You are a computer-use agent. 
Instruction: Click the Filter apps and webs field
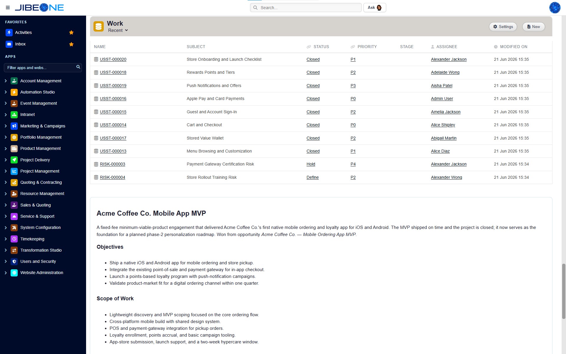40,68
